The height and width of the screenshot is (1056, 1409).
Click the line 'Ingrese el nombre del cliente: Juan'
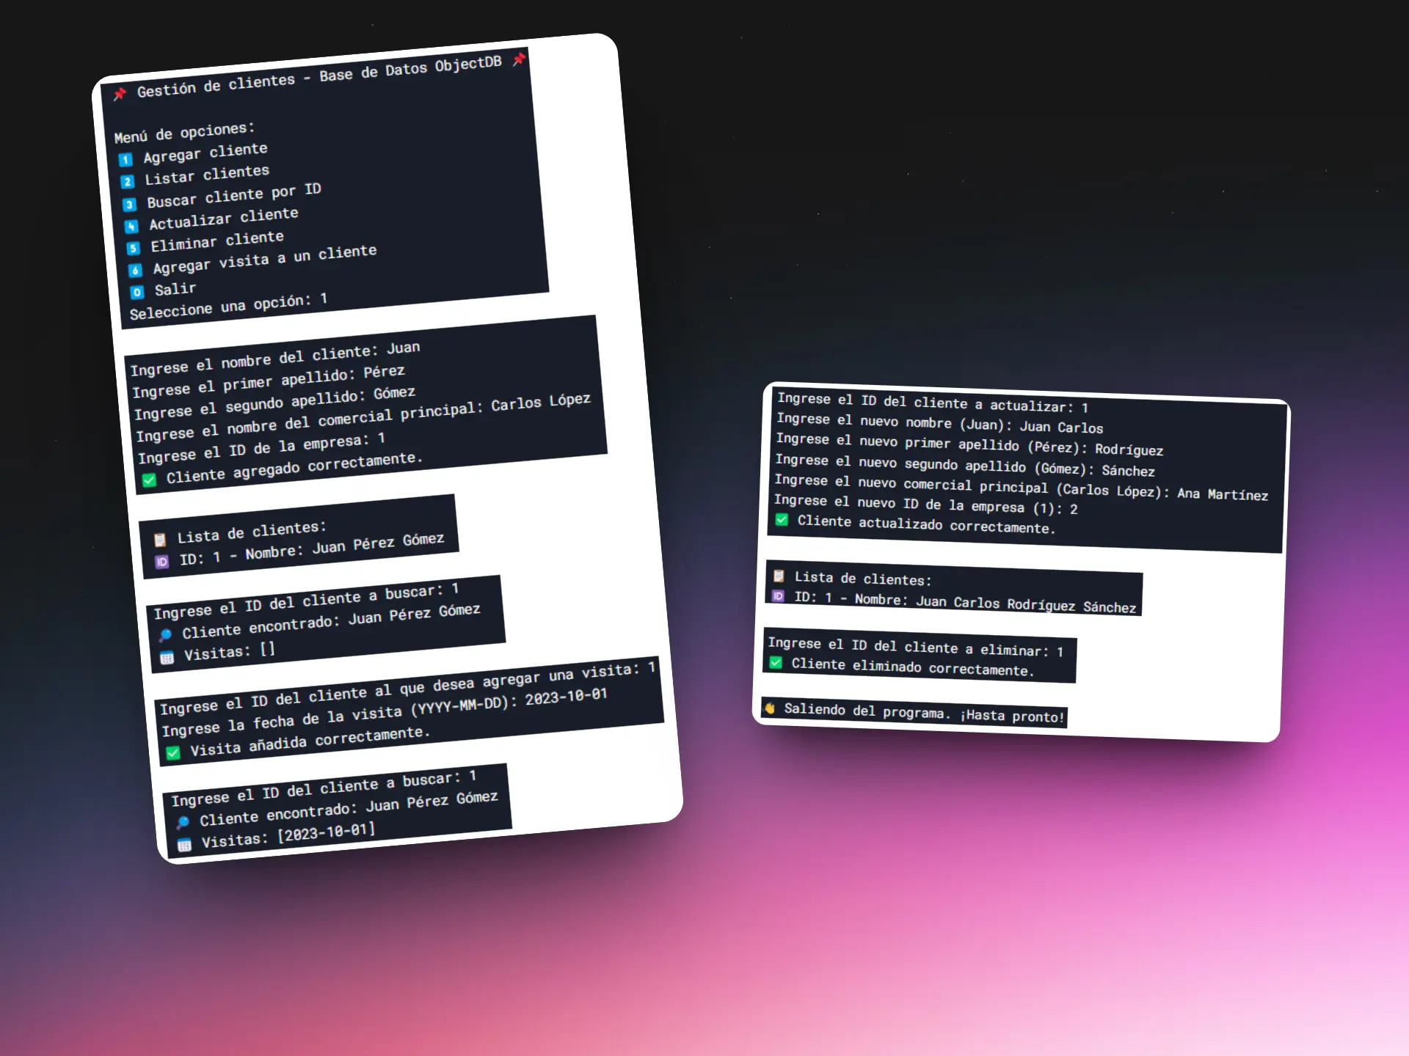(275, 358)
